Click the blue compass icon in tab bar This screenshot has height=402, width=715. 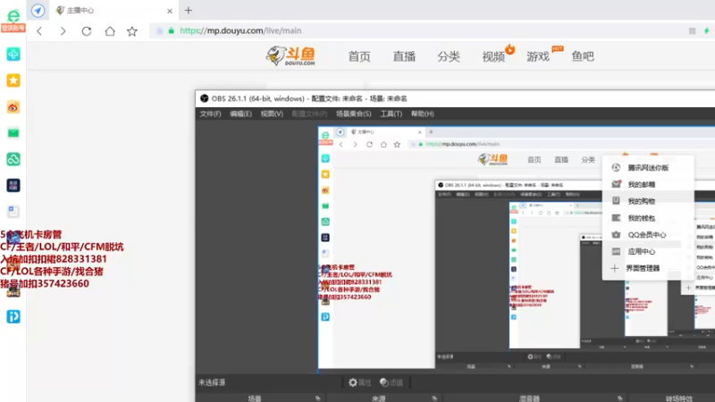38,10
